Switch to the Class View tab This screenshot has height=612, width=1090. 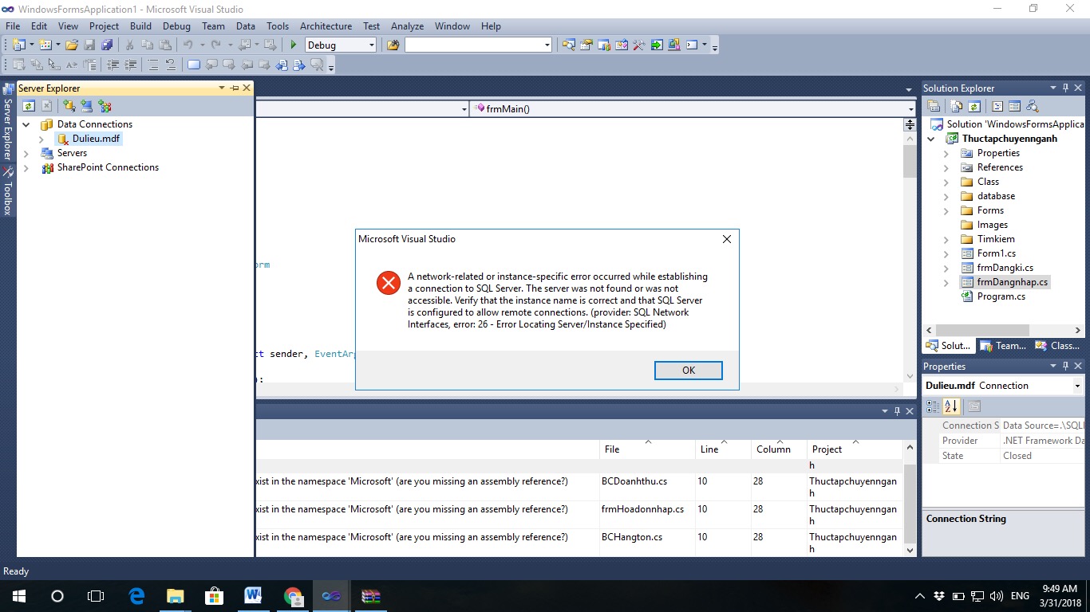point(1057,346)
